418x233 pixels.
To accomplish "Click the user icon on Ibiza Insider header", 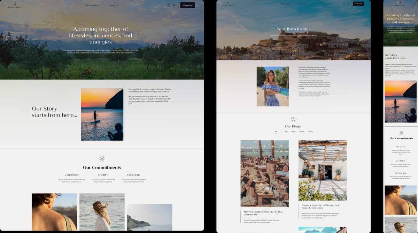I will click(348, 4).
